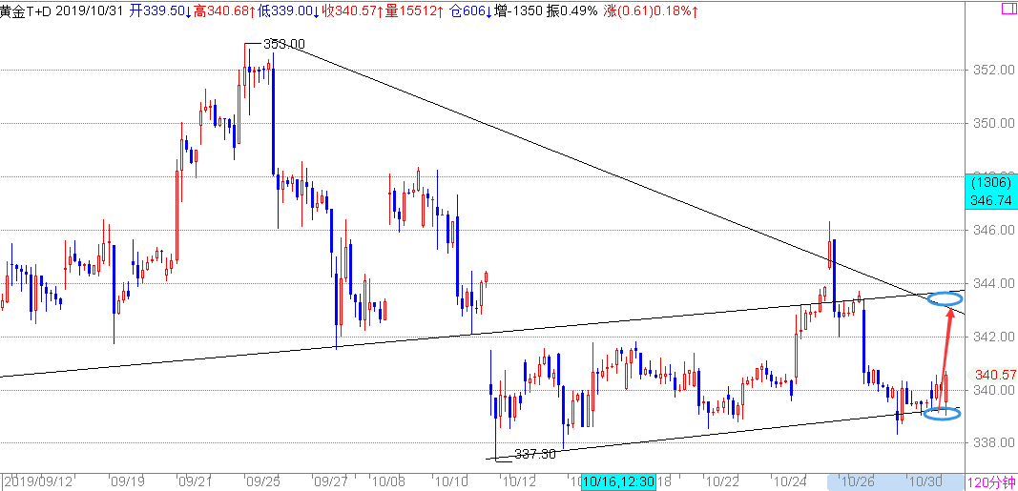The image size is (1018, 491).
Task: Click the close price 收340.57 in the header
Action: 348,11
